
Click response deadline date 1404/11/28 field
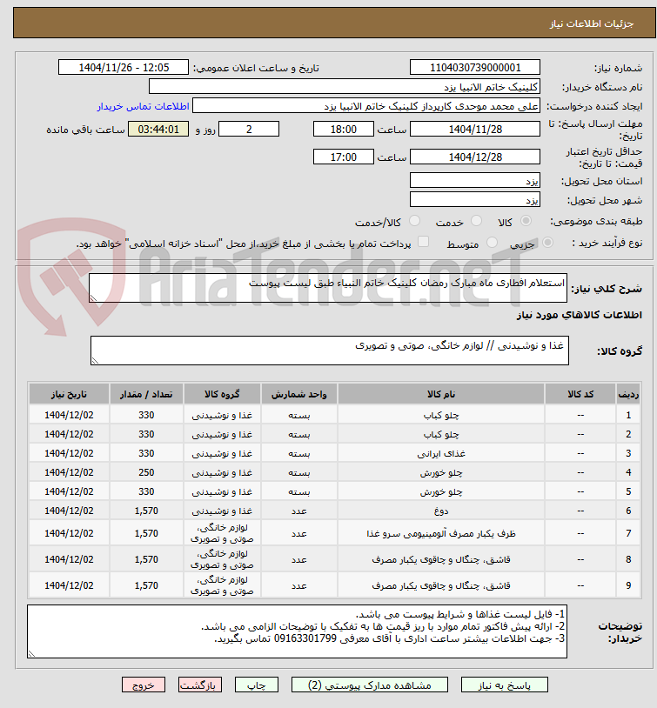pyautogui.click(x=475, y=129)
